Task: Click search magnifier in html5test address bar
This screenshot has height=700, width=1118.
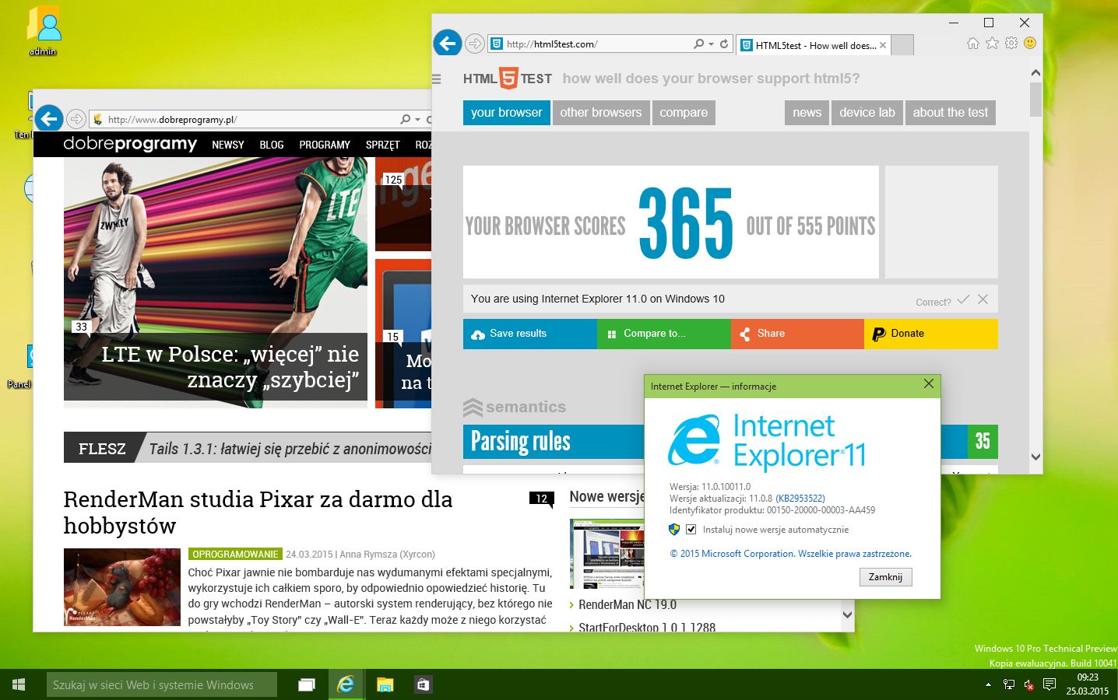Action: point(699,44)
